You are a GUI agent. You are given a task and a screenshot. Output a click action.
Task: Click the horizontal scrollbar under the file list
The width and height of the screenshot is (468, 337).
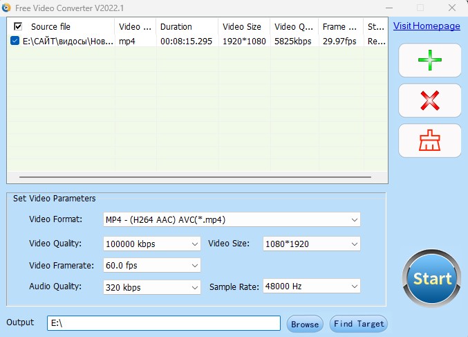tap(195, 177)
